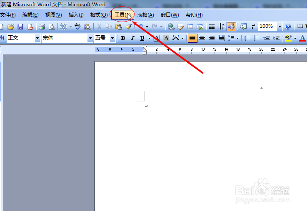The width and height of the screenshot is (307, 211).
Task: Toggle the Document Map button
Action: click(x=243, y=27)
